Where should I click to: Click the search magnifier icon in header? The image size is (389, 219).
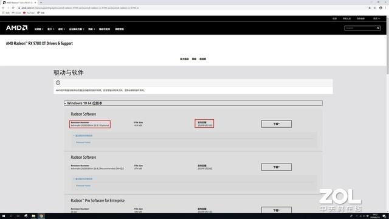click(x=378, y=28)
